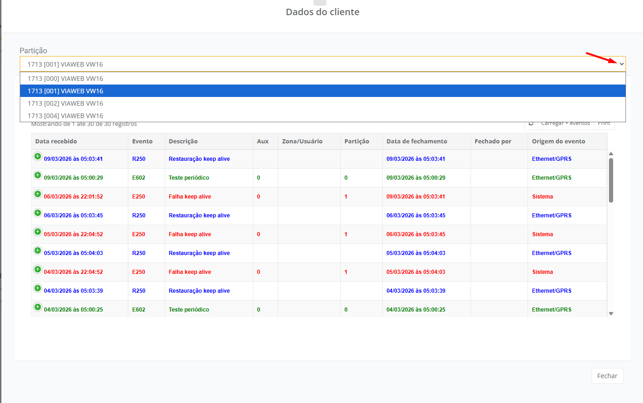Expand the 06/03/2026 22:01:52 failure event
The width and height of the screenshot is (643, 403).
click(x=38, y=194)
